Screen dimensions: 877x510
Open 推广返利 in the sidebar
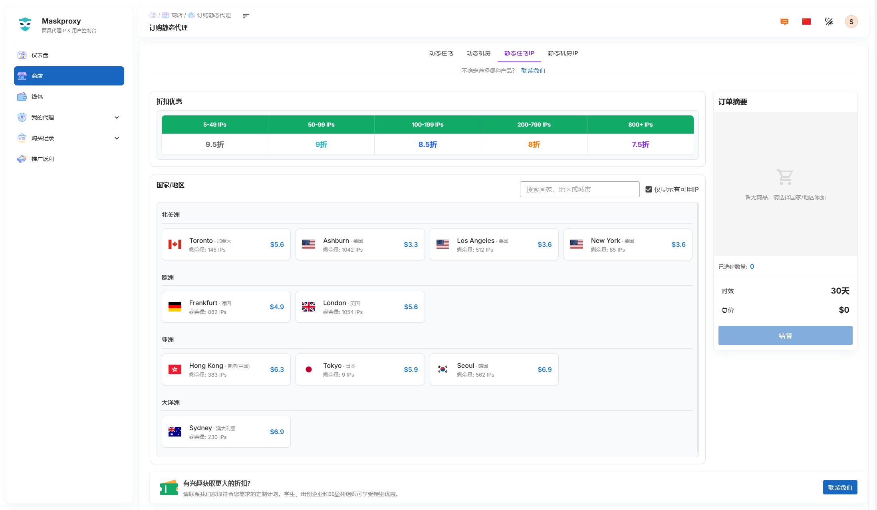[69, 159]
